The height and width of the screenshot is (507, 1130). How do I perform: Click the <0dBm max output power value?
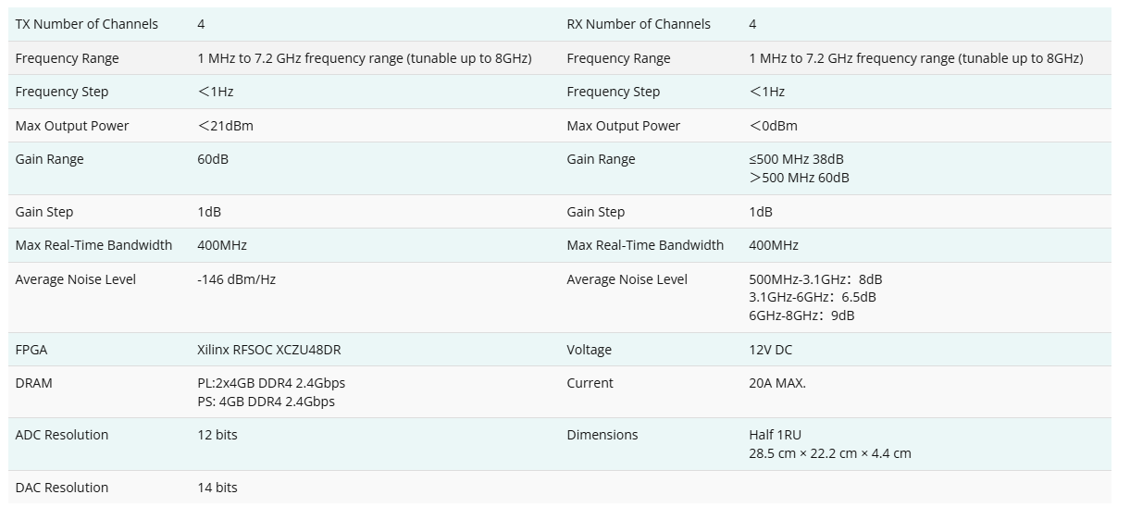[x=773, y=126]
